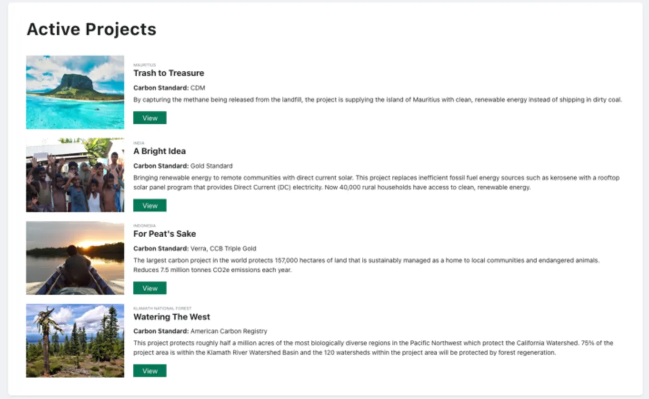
Task: Click the Trash to Treasure title
Action: (169, 73)
